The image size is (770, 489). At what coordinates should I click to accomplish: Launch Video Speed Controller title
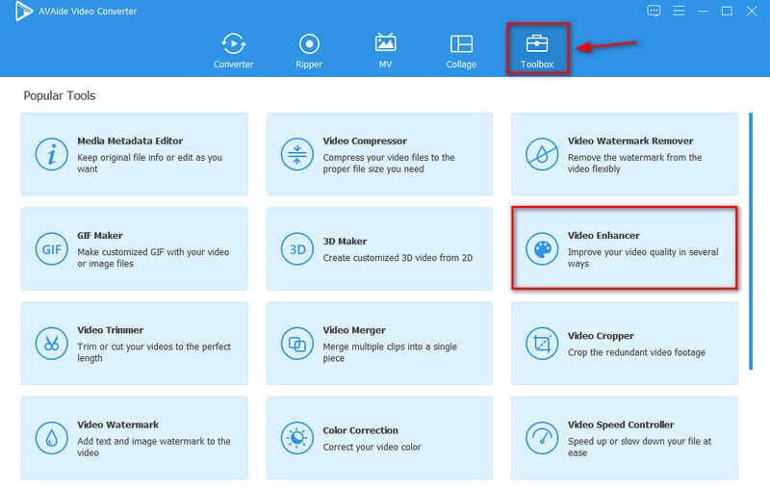click(x=621, y=425)
